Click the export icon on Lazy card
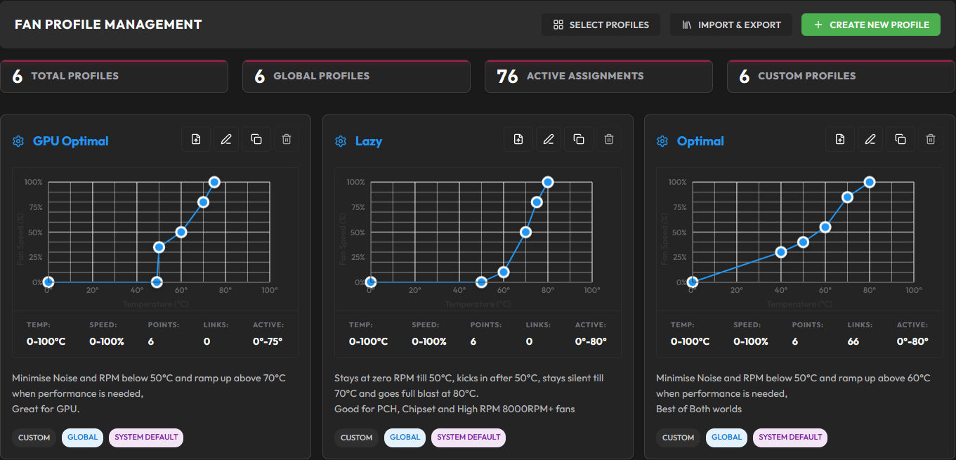Screen dimensions: 956x460 click(x=518, y=139)
